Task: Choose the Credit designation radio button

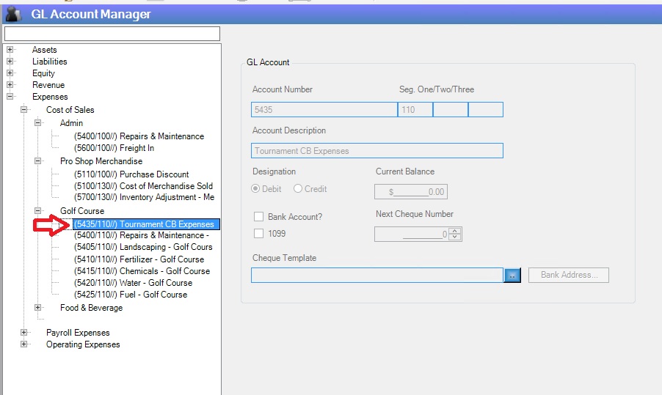Action: coord(298,189)
